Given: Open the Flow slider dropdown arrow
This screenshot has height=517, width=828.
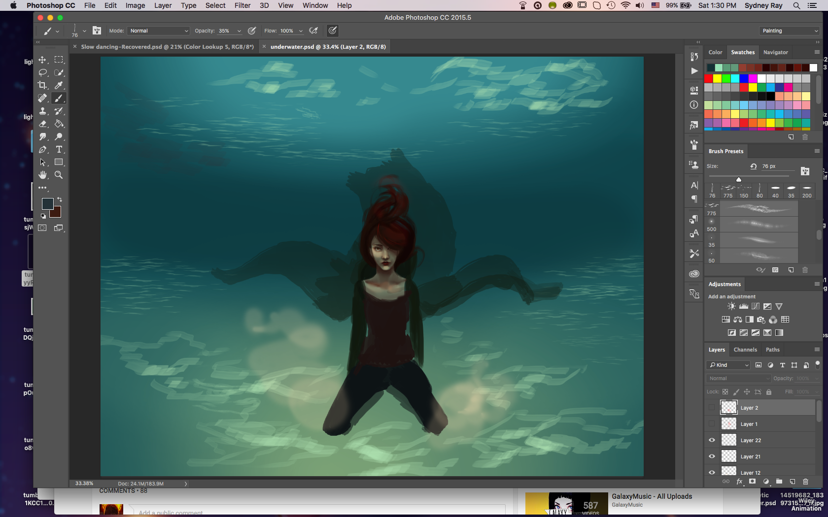Looking at the screenshot, I should (301, 31).
